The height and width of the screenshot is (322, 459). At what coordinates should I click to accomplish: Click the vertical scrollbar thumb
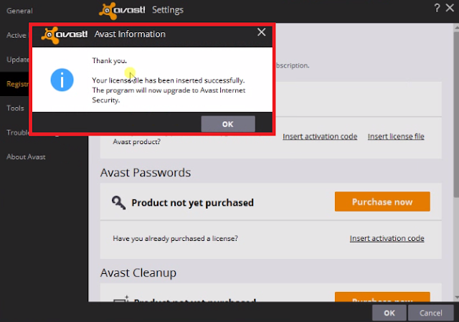coord(456,114)
